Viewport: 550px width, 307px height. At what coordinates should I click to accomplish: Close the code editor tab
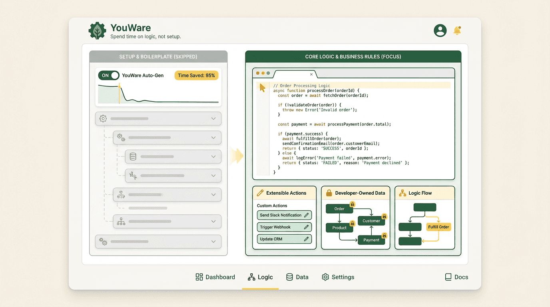click(x=311, y=74)
